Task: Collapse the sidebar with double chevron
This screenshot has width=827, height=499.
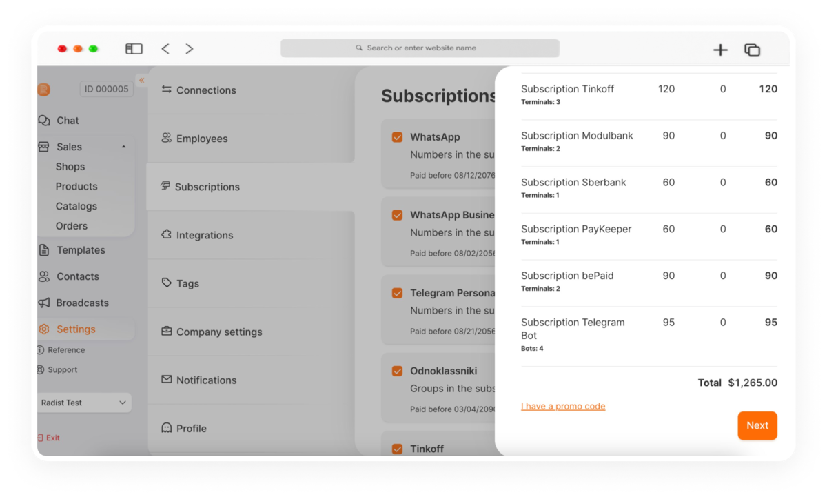Action: click(x=141, y=81)
